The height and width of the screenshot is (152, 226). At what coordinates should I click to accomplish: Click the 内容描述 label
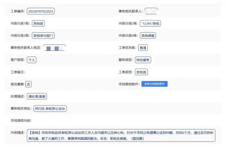(18, 132)
